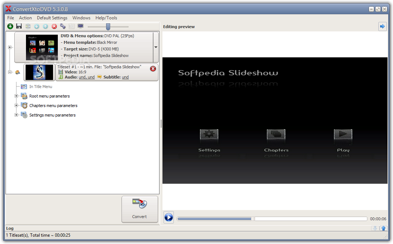Viewport: 393px width, 244px height.
Task: Collapse the Titleset #1 tree node
Action: 10,72
